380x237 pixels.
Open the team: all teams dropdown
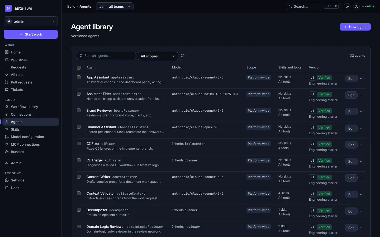coord(115,6)
